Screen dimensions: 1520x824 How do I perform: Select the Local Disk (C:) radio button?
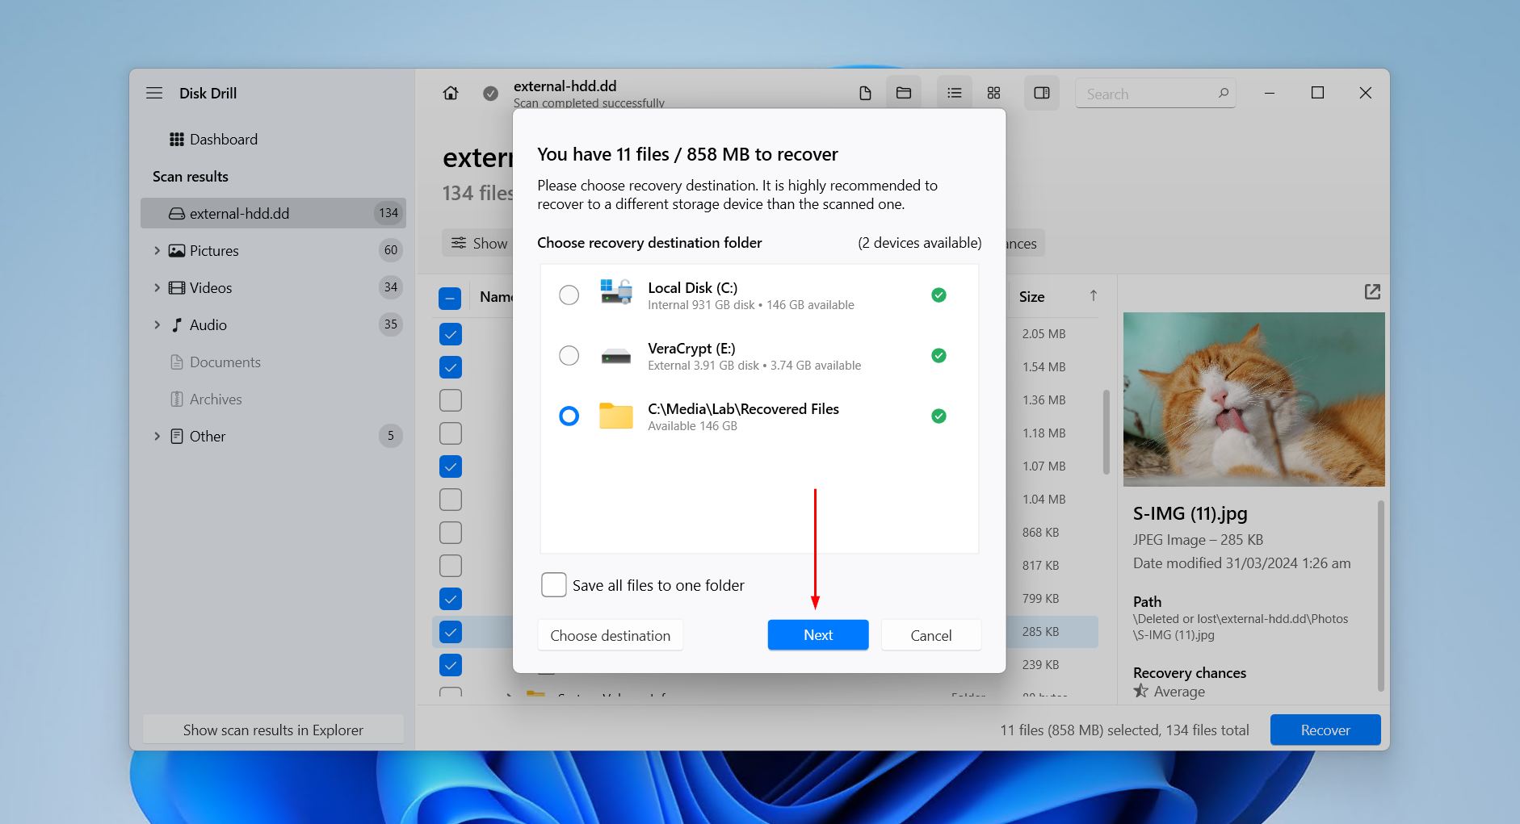tap(569, 295)
